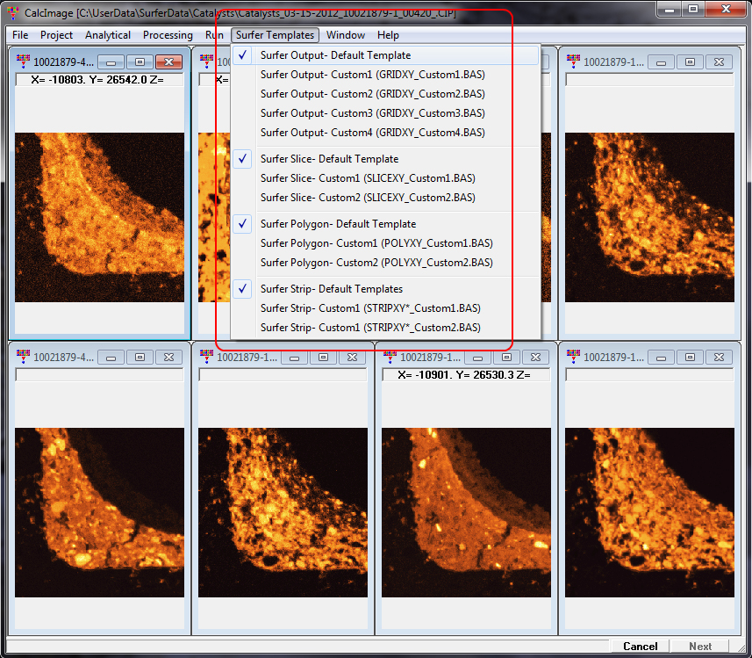Open the Analytical menu dropdown
752x658 pixels.
pyautogui.click(x=108, y=35)
